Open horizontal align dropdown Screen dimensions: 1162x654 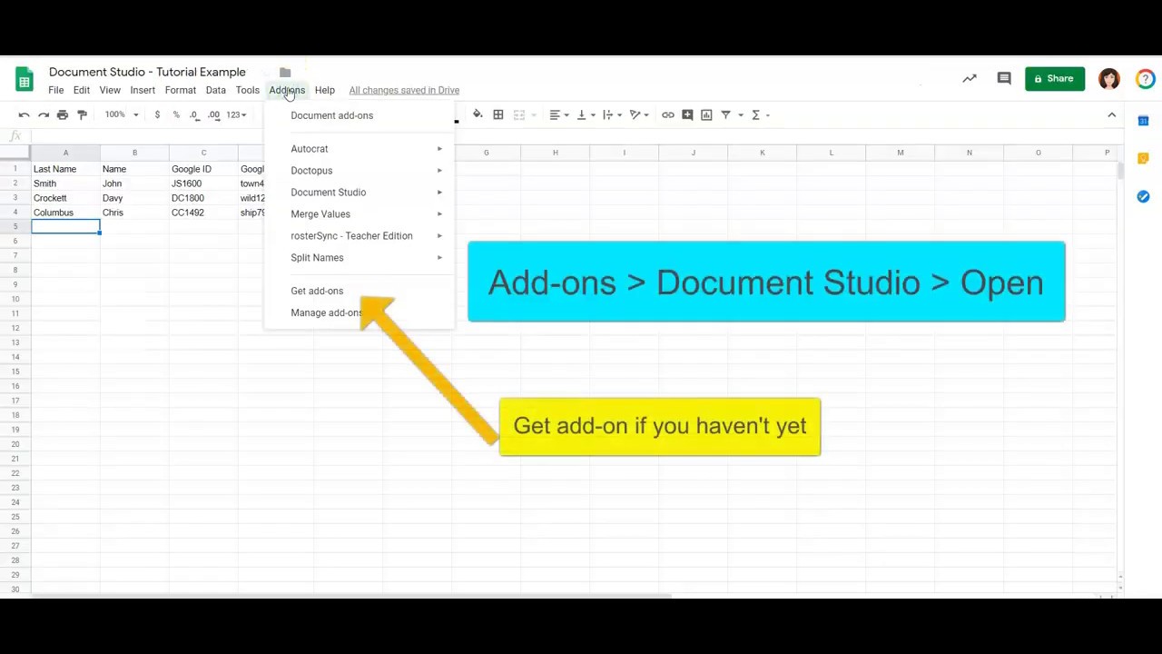point(559,114)
